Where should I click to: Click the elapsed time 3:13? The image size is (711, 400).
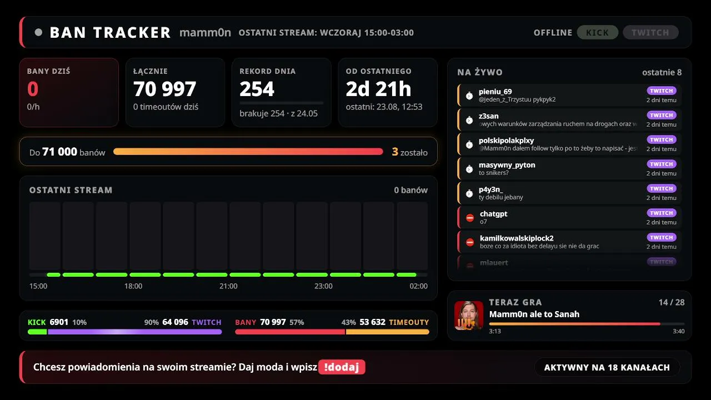tap(495, 331)
